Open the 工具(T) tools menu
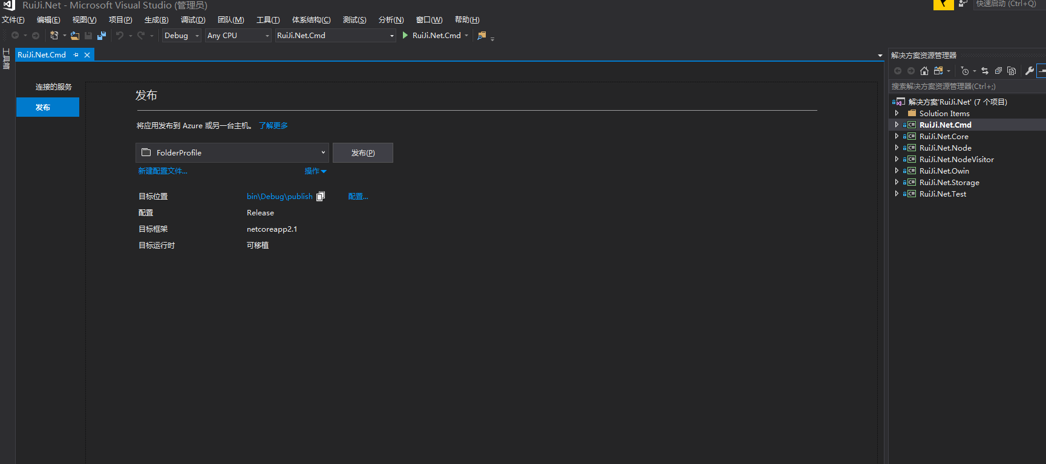Image resolution: width=1046 pixels, height=464 pixels. pyautogui.click(x=268, y=20)
